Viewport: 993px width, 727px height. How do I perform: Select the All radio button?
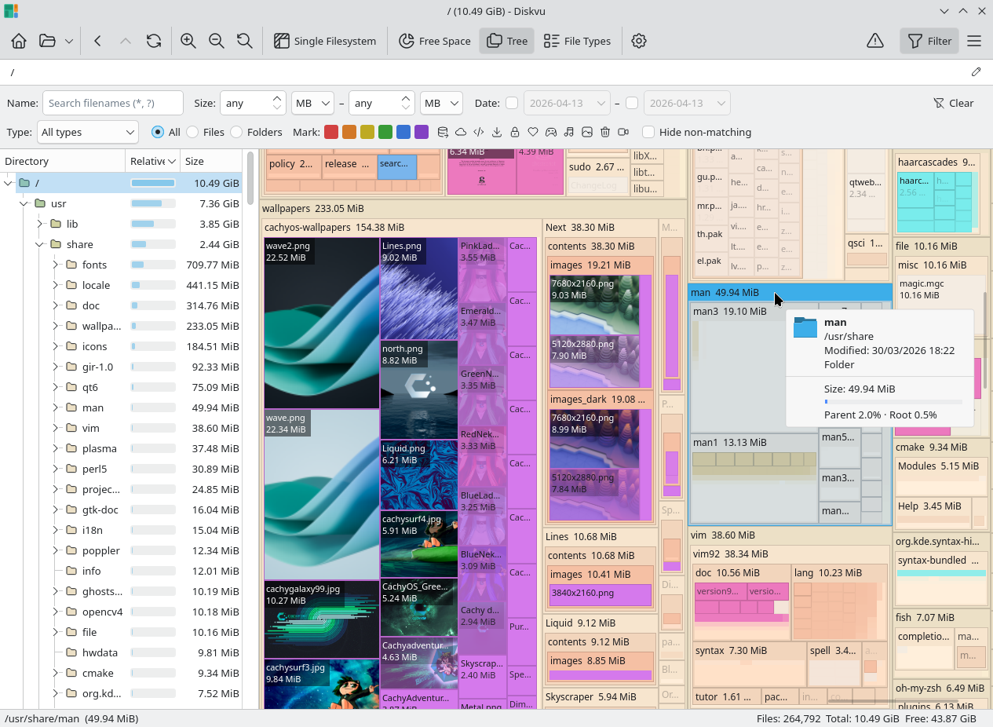tap(158, 132)
